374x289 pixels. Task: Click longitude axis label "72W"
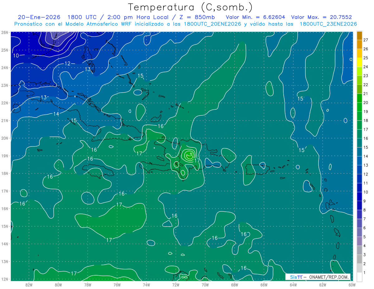tap(176, 285)
